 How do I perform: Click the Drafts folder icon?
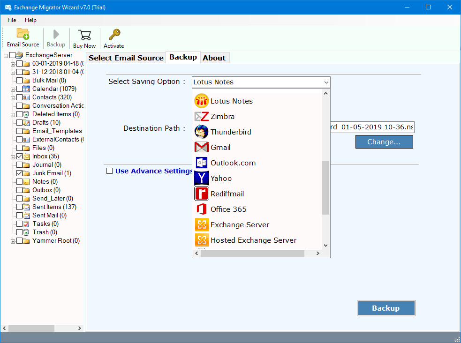(x=26, y=122)
